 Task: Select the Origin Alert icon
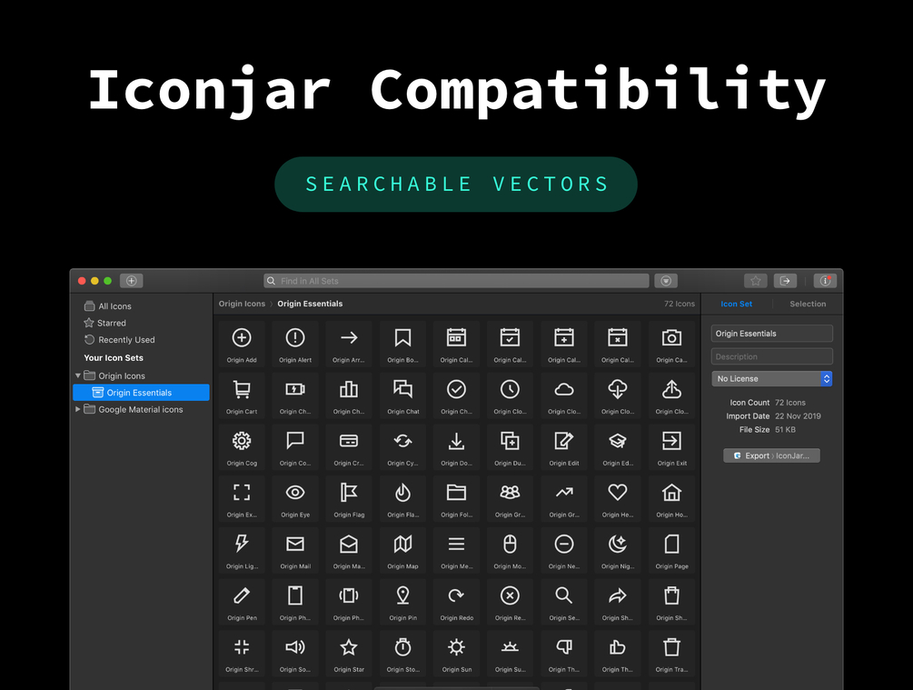295,344
